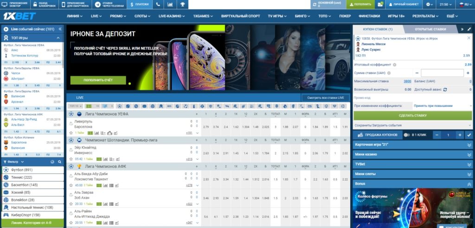Open the RU language dropdown

pyautogui.click(x=465, y=5)
